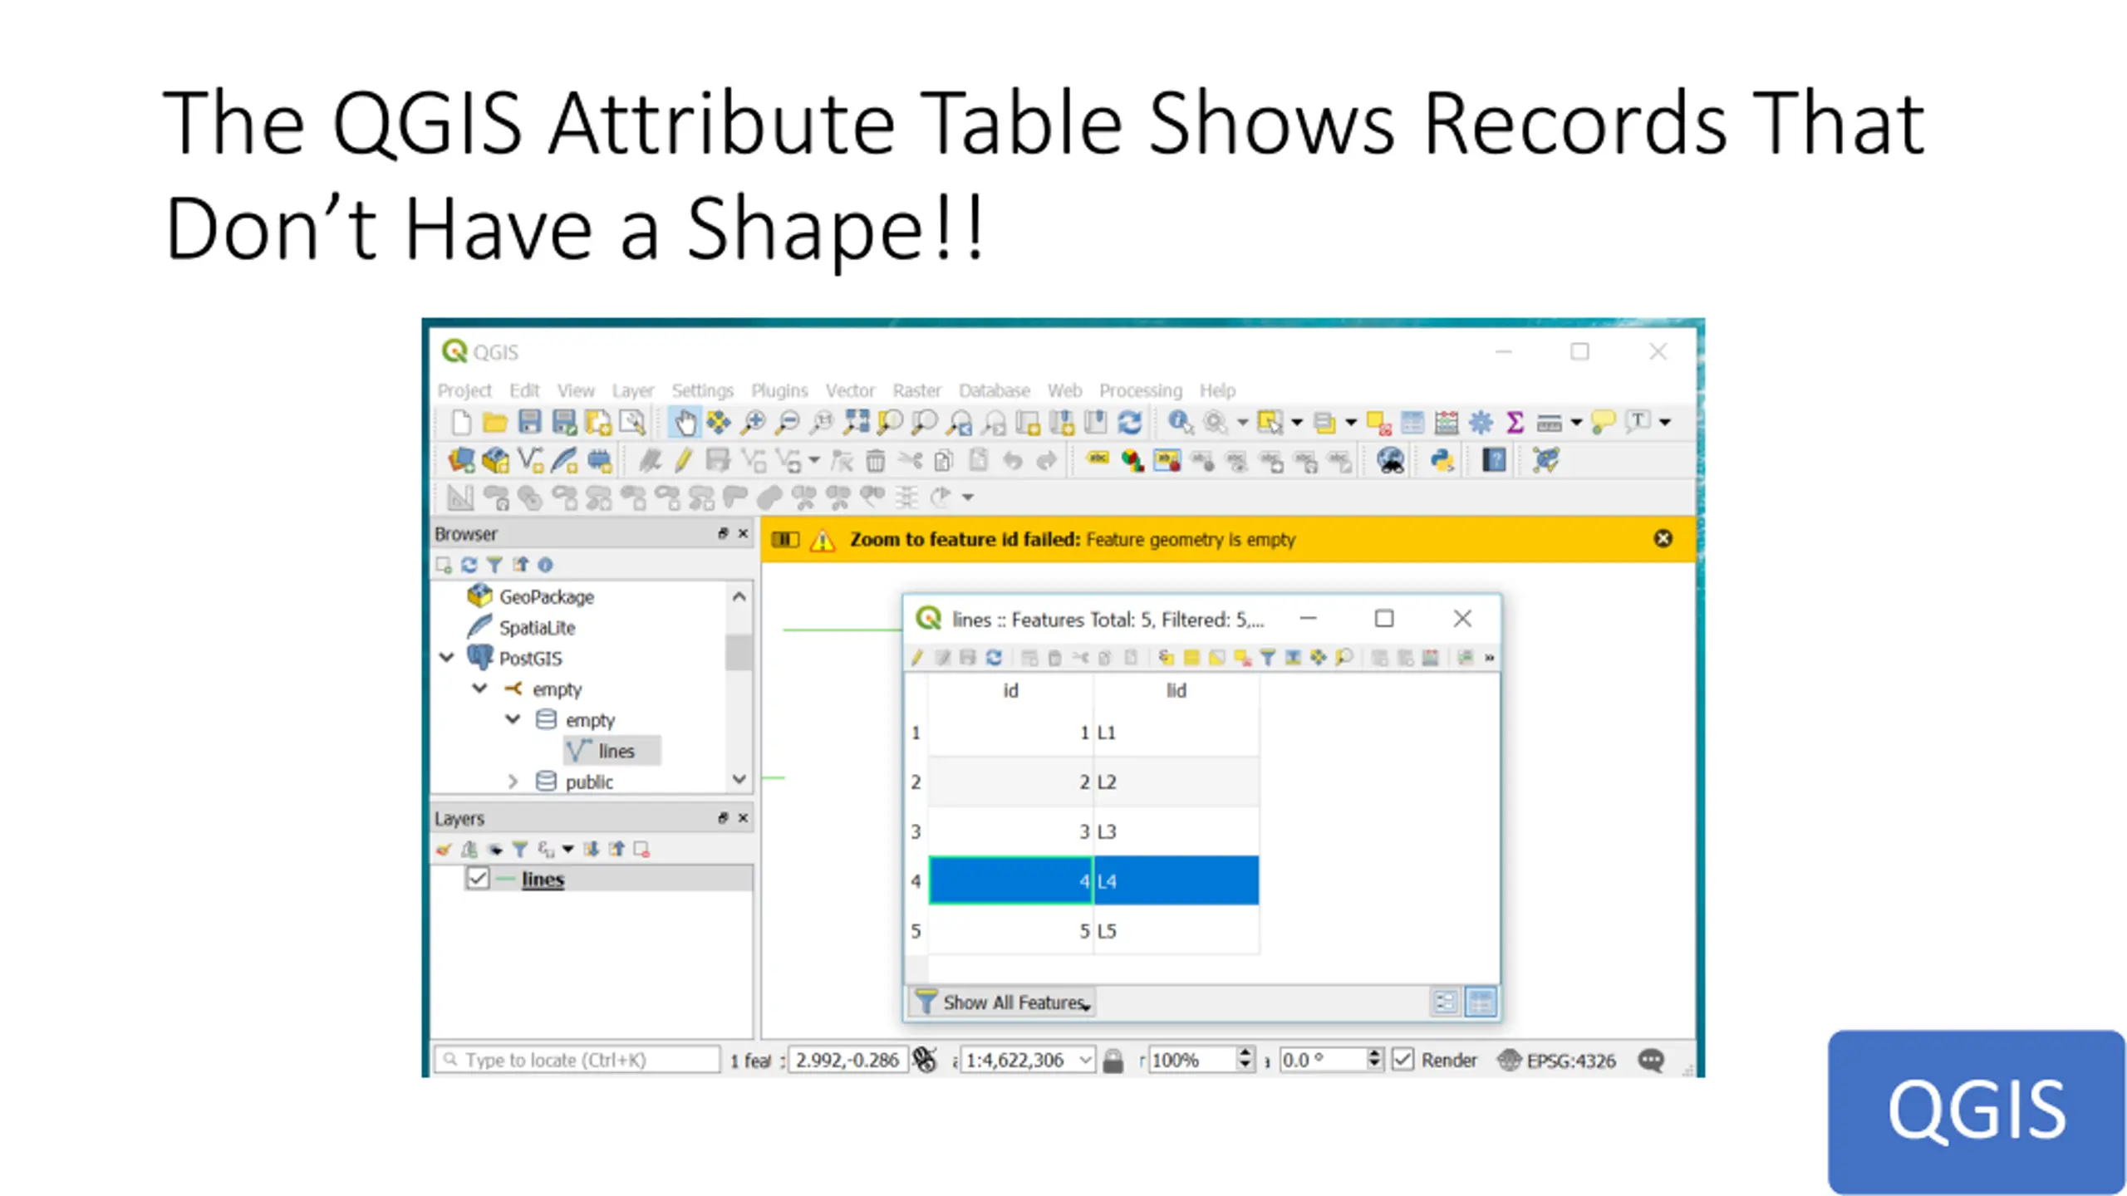Open the Processing menu
2127x1196 pixels.
pyautogui.click(x=1141, y=390)
